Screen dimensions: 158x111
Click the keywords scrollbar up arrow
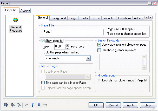click(x=144, y=57)
